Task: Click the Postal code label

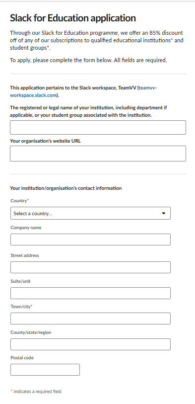Action: click(22, 358)
